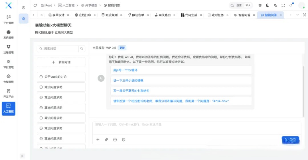Open 仓储管理 sidebar section
The width and height of the screenshot is (308, 160).
[x=9, y=79]
